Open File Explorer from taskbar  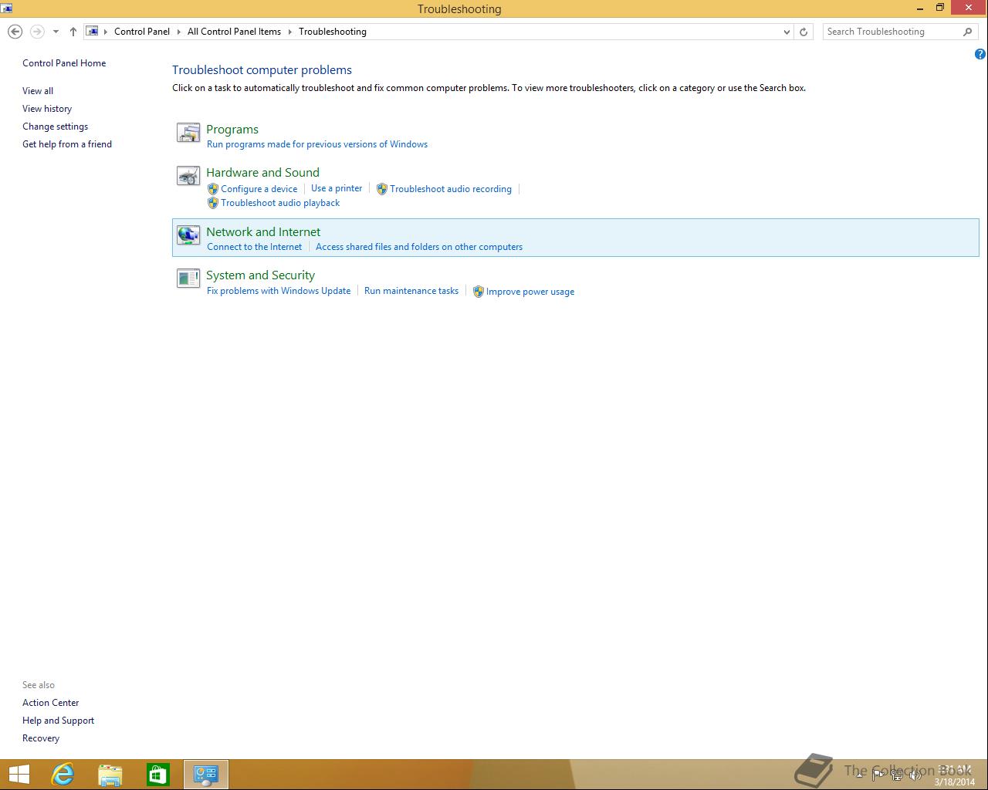(110, 775)
